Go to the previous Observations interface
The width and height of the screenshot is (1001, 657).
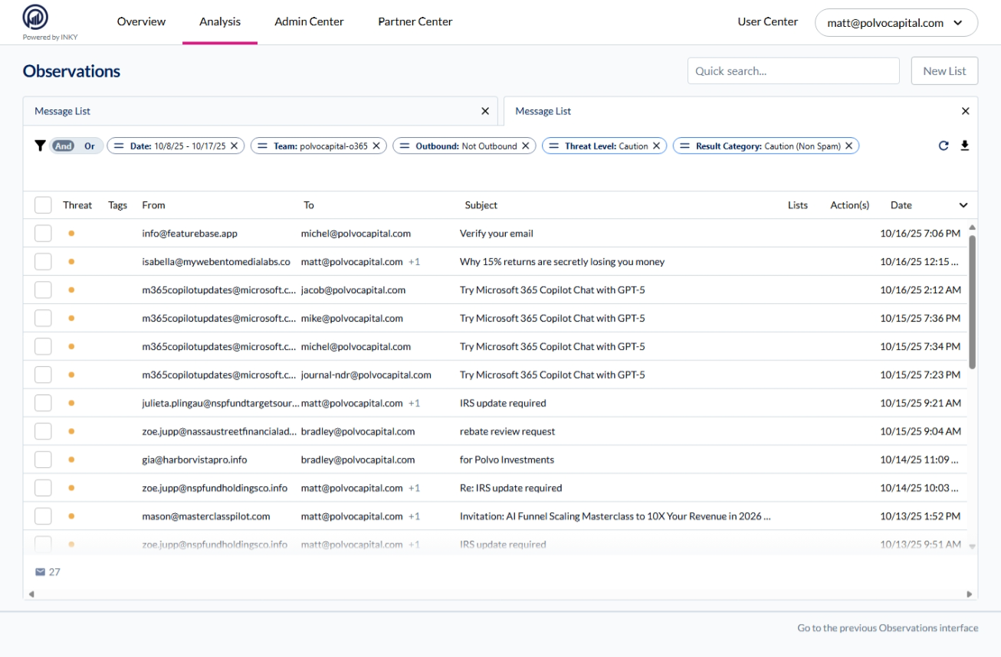[x=888, y=628]
